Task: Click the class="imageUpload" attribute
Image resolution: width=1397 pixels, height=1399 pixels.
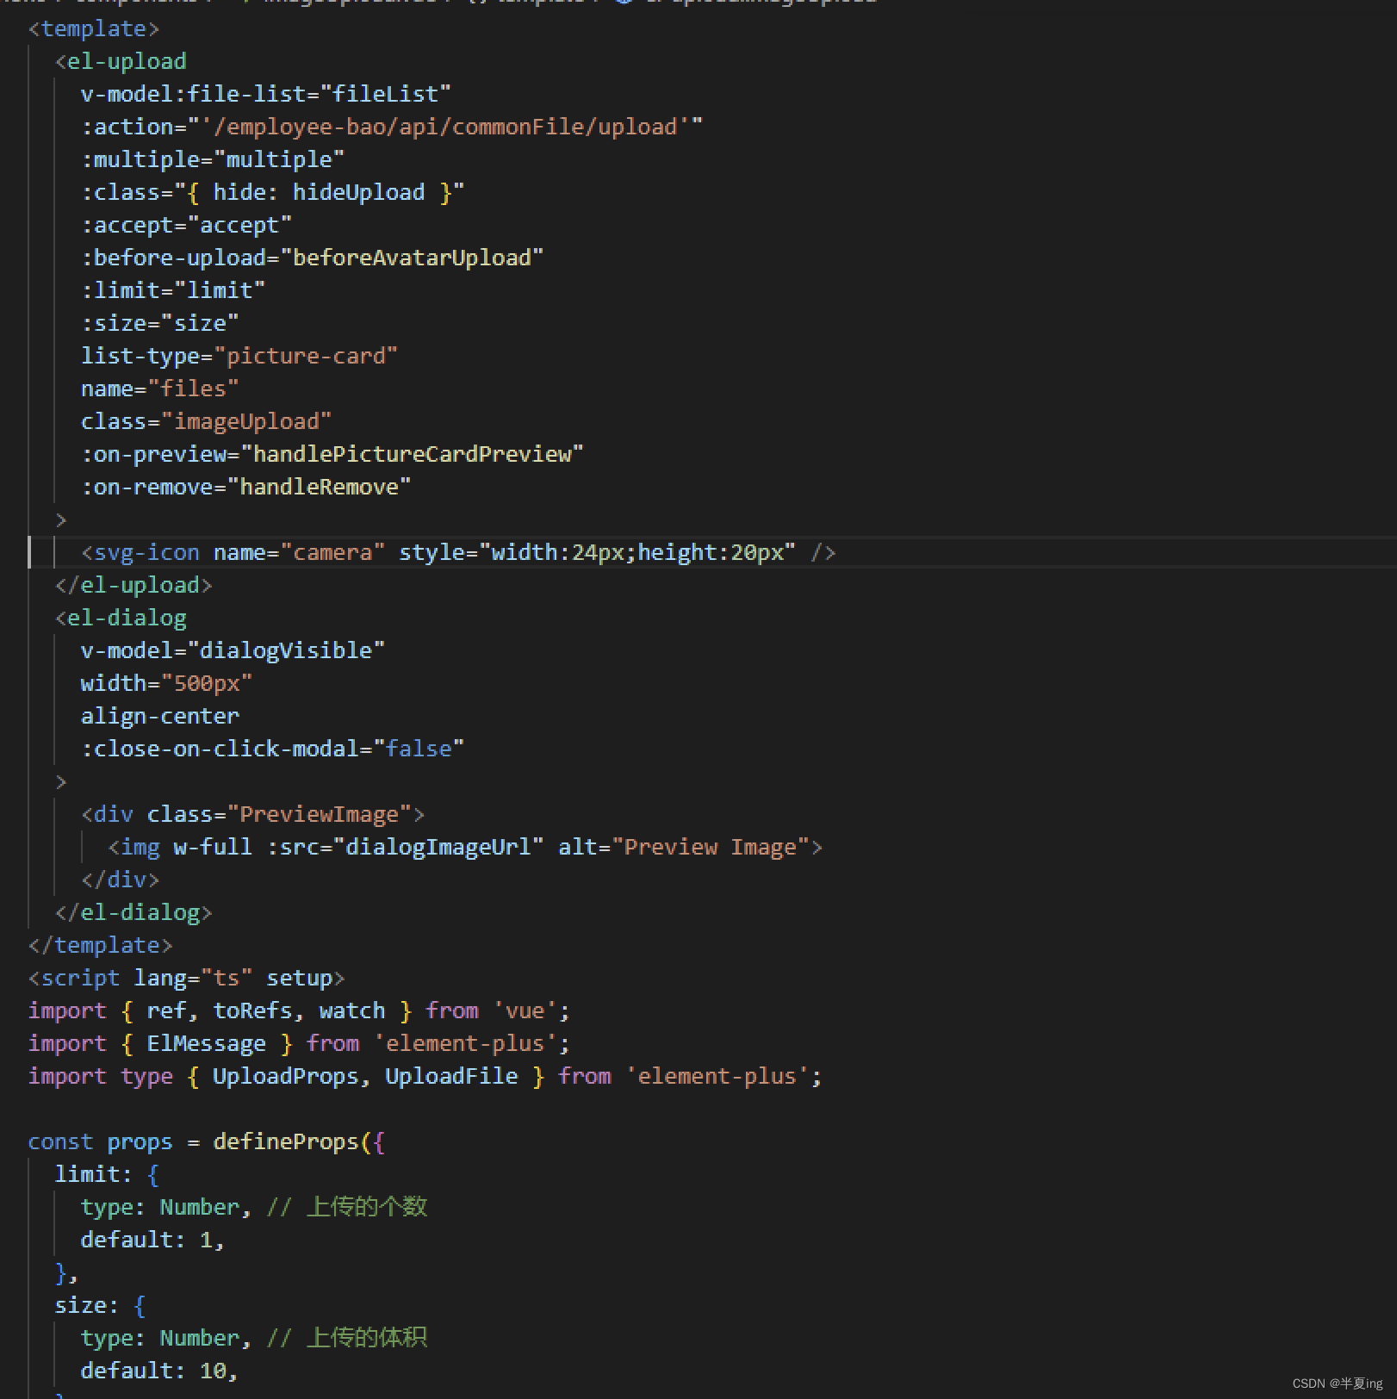Action: click(207, 421)
